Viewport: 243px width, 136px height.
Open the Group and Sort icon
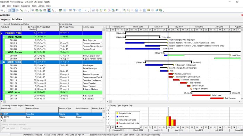tap(80, 10)
